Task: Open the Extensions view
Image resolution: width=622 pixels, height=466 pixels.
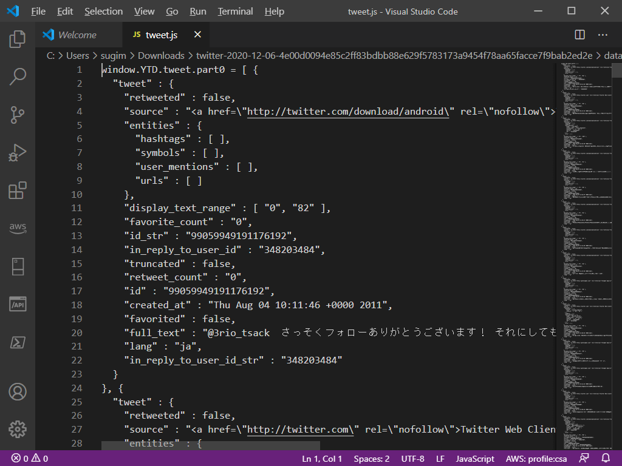Action: point(18,191)
